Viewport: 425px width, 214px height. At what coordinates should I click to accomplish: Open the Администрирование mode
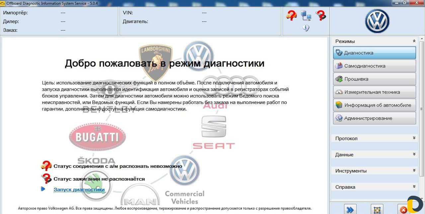pyautogui.click(x=375, y=118)
